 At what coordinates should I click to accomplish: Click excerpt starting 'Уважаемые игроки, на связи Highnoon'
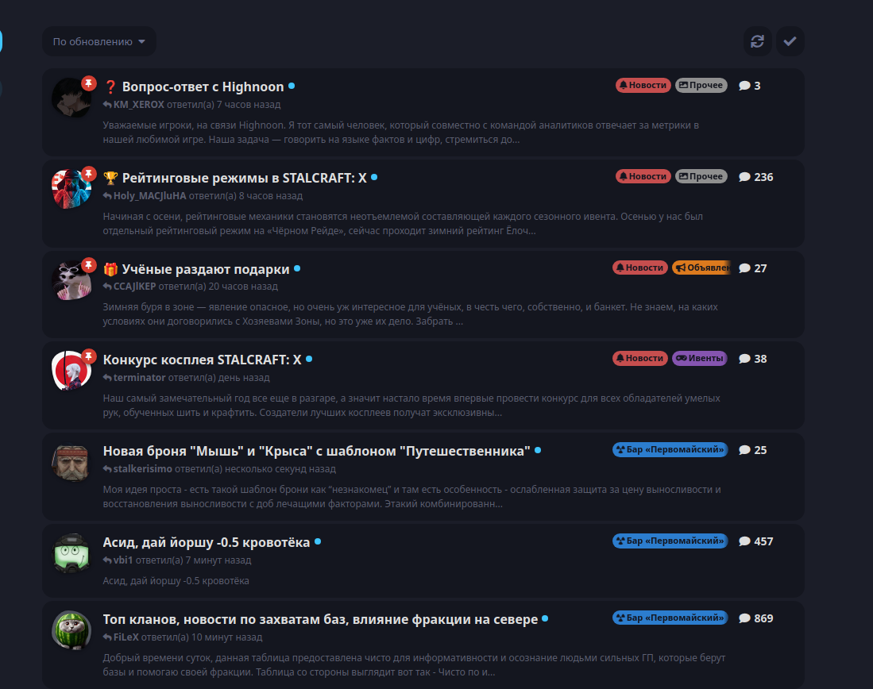pos(401,133)
